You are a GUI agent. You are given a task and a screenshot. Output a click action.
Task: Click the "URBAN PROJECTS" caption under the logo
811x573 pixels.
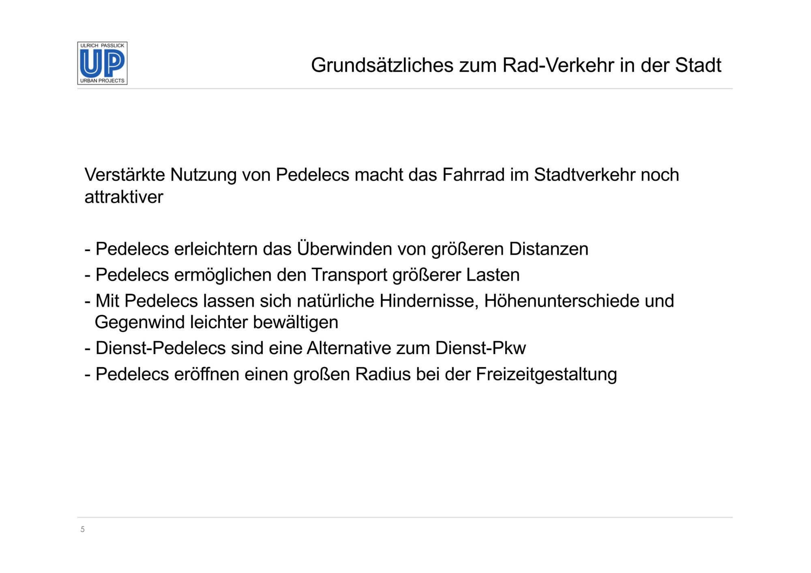point(102,81)
